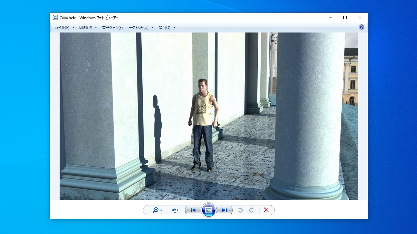Expand the ファイル(F) dropdown arrow
Viewport: 417px width, 234px height.
coord(73,28)
